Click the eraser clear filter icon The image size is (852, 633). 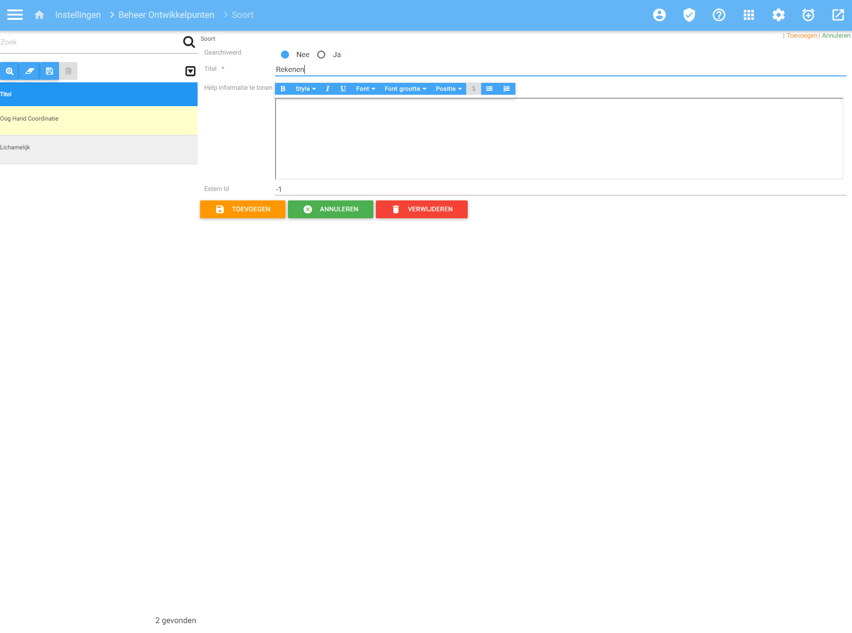[30, 71]
